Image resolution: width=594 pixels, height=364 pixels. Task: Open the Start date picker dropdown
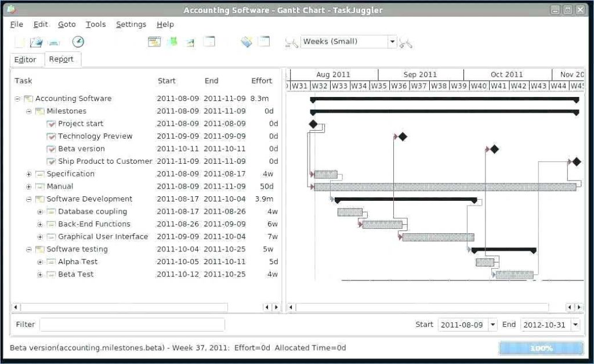click(492, 325)
